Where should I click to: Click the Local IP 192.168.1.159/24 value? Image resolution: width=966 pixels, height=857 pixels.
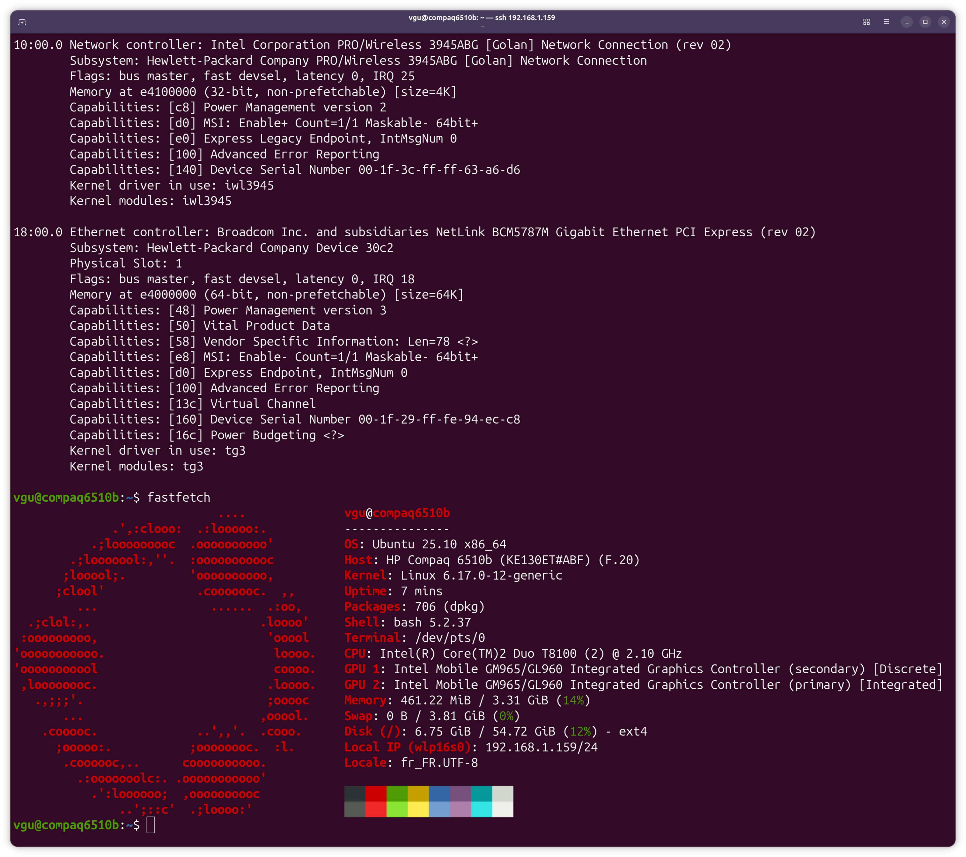click(541, 747)
